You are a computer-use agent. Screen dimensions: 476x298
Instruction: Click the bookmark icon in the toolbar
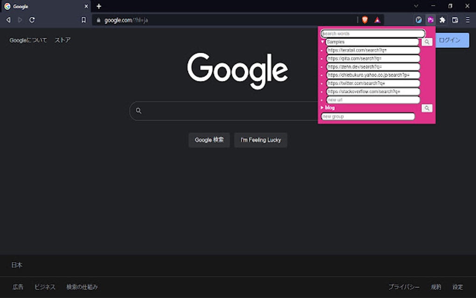[x=84, y=20]
